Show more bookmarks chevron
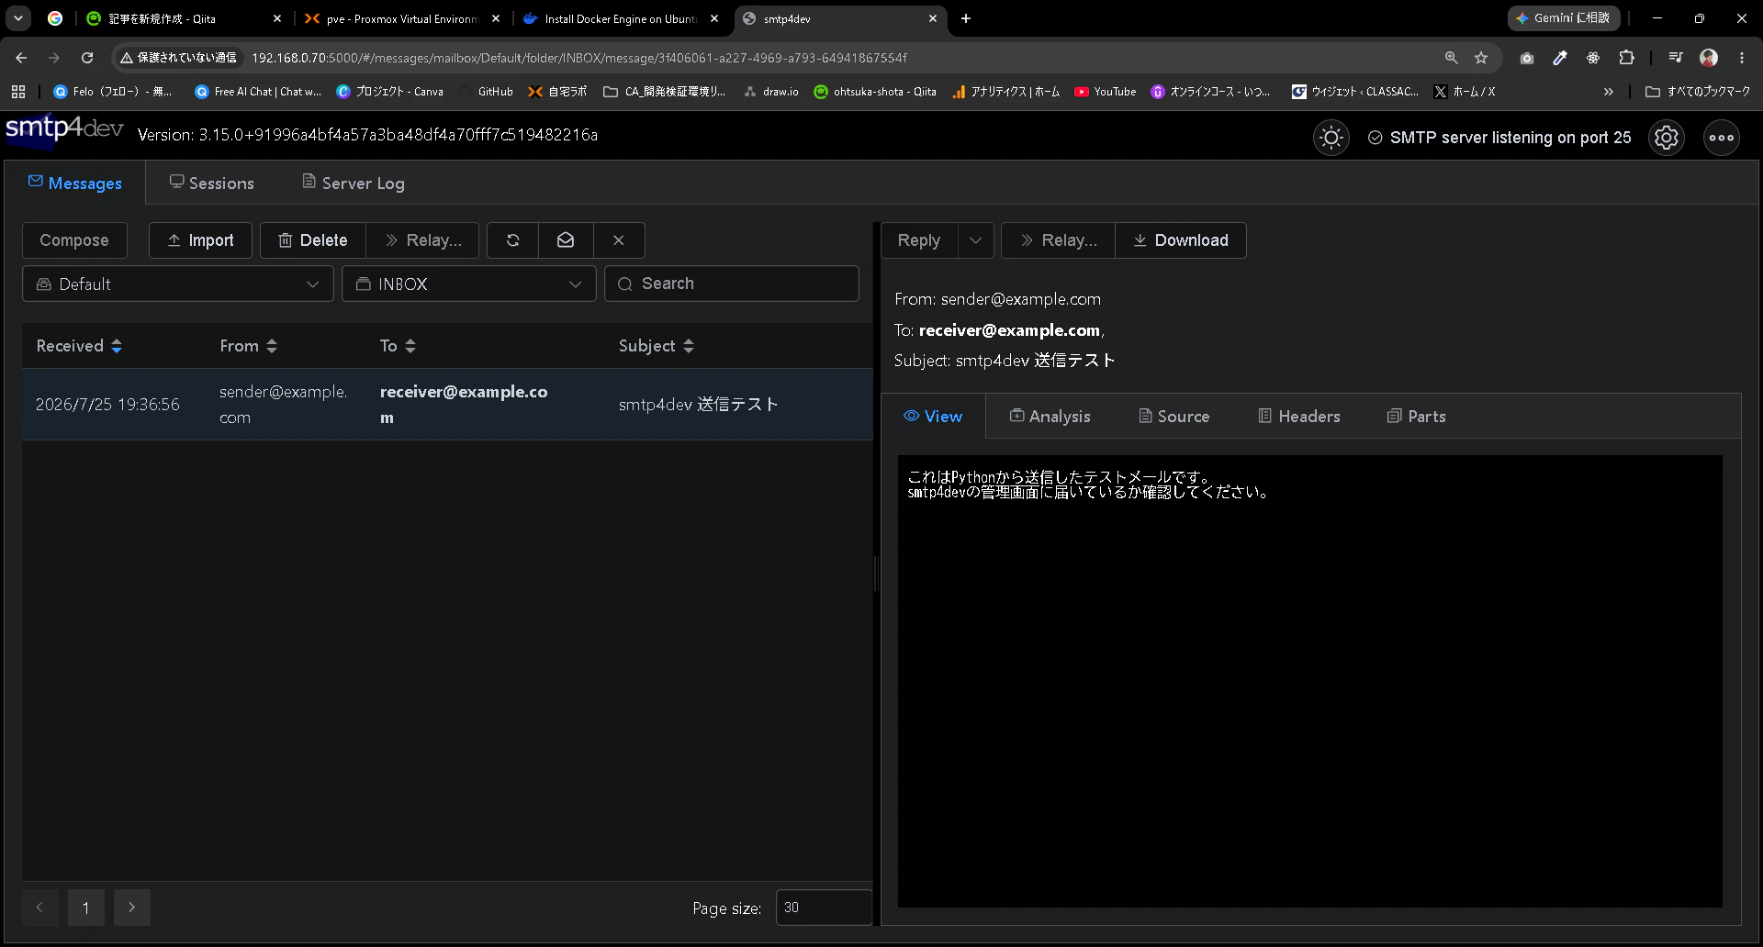Viewport: 1763px width, 947px height. (1608, 92)
